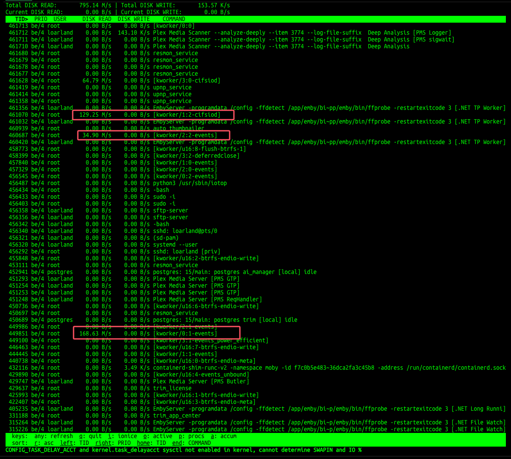Click 143.10 K/s disk write value
Image resolution: width=511 pixels, height=459 pixels.
point(133,33)
